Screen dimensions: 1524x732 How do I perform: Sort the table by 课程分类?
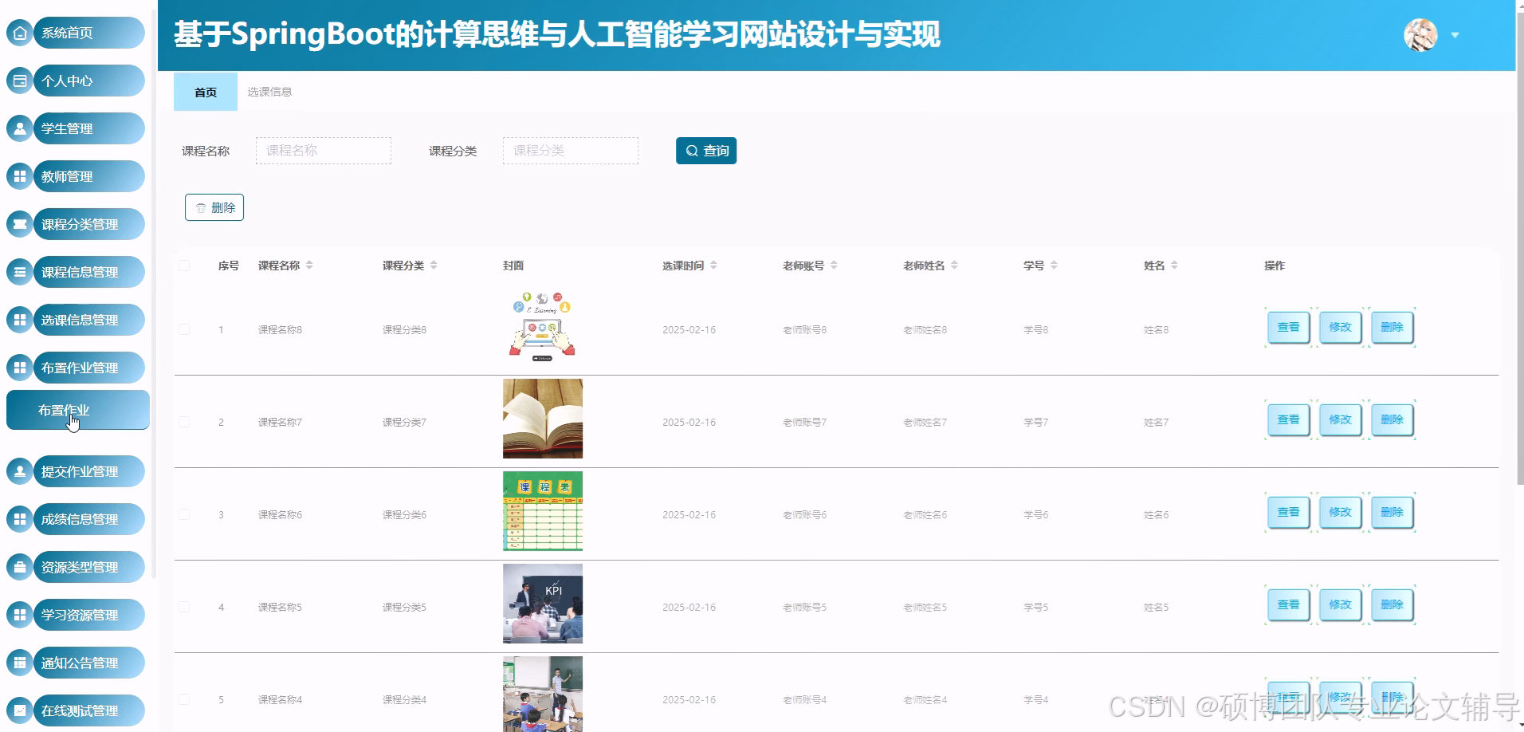434,266
